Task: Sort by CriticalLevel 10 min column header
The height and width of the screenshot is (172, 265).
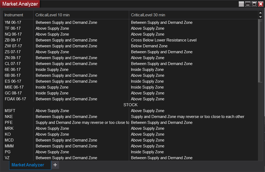Action: click(x=53, y=15)
